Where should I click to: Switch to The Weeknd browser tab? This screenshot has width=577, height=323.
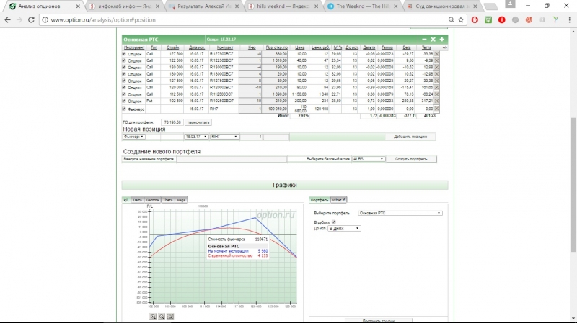(x=363, y=6)
